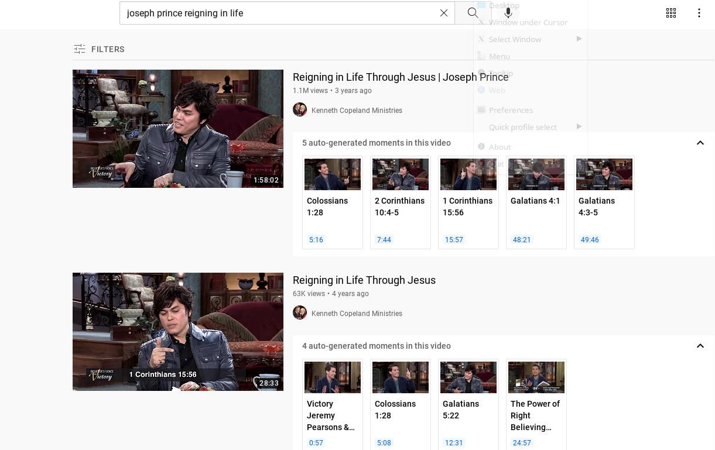
Task: Choose 'Menu' entry in faded overlay menu
Action: [530, 56]
